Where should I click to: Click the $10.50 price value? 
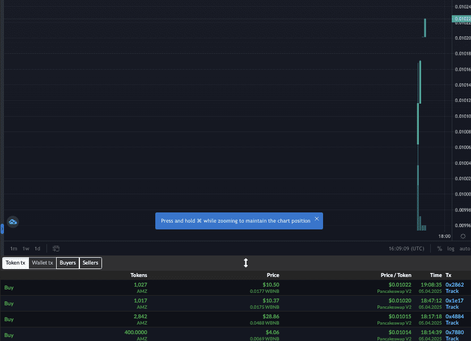pyautogui.click(x=271, y=284)
